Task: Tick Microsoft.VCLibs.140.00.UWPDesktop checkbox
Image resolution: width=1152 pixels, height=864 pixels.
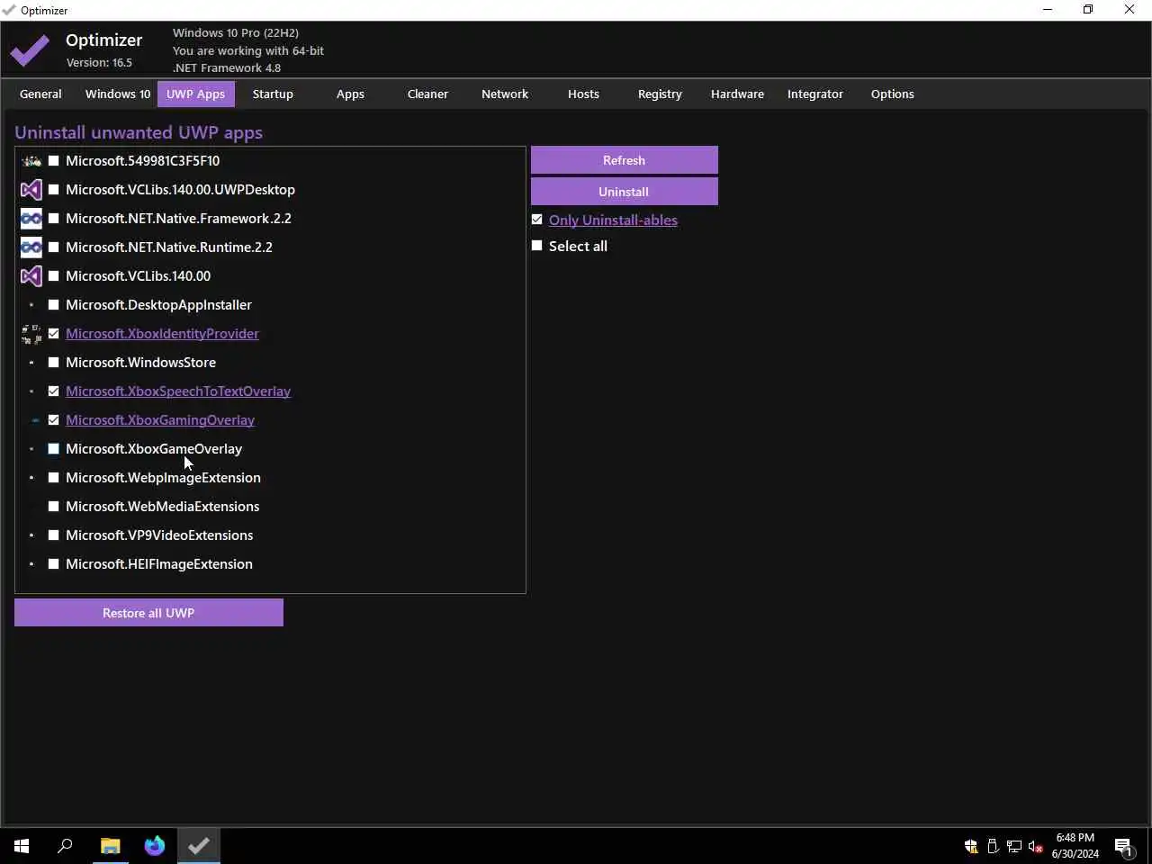Action: [x=53, y=190]
